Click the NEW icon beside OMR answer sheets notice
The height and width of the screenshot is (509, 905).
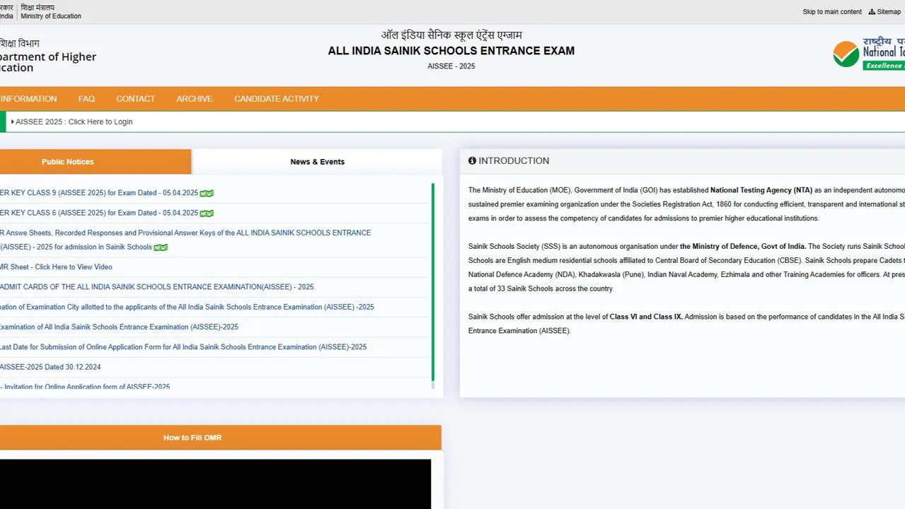click(160, 247)
